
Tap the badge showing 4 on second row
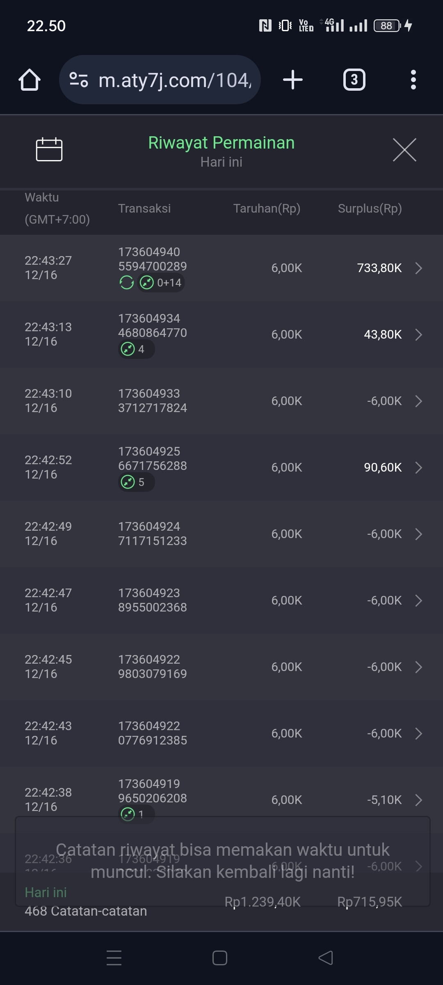click(x=136, y=349)
